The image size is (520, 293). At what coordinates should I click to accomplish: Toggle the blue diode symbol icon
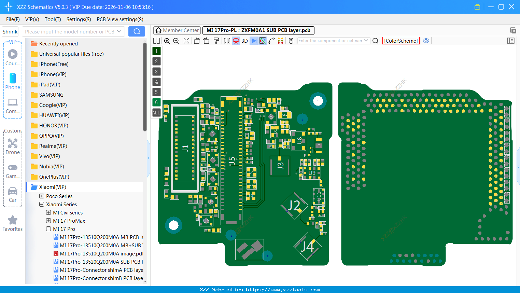(254, 41)
